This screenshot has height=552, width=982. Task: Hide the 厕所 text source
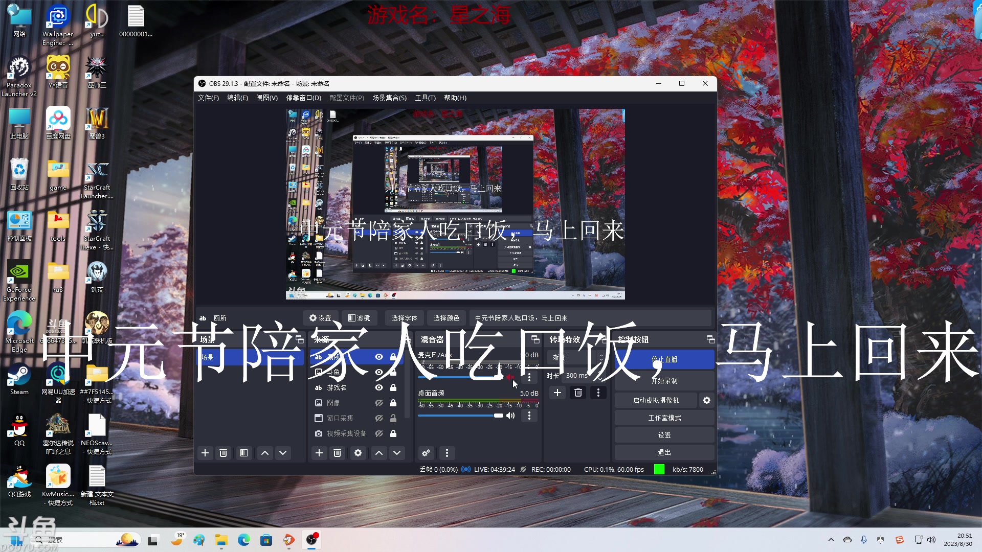point(379,357)
